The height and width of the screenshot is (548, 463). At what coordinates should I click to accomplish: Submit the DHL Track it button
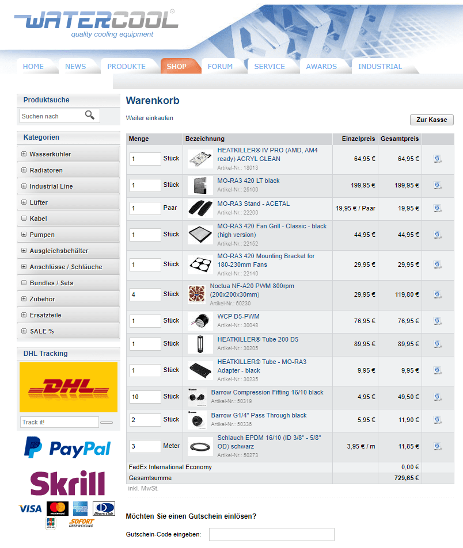(x=107, y=423)
